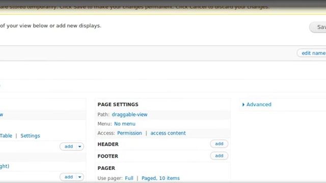Open dropdown arrow beside lower left add button
Screen dimensions: 326x183
(79, 177)
